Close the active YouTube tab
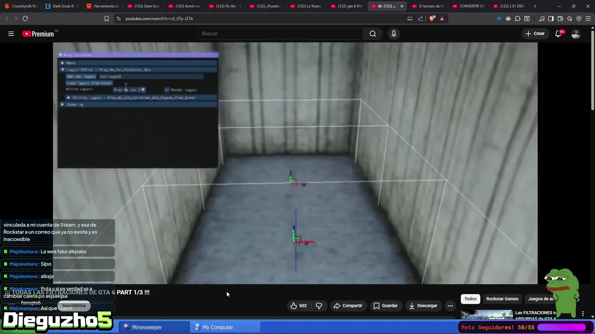This screenshot has height=334, width=595. tap(402, 6)
